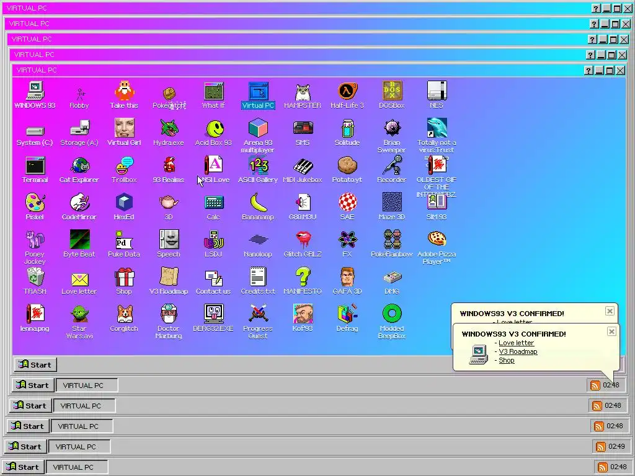The image size is (635, 476).
Task: Select VIRTUAL PC task on bottom-most taskbar
Action: pyautogui.click(x=77, y=467)
